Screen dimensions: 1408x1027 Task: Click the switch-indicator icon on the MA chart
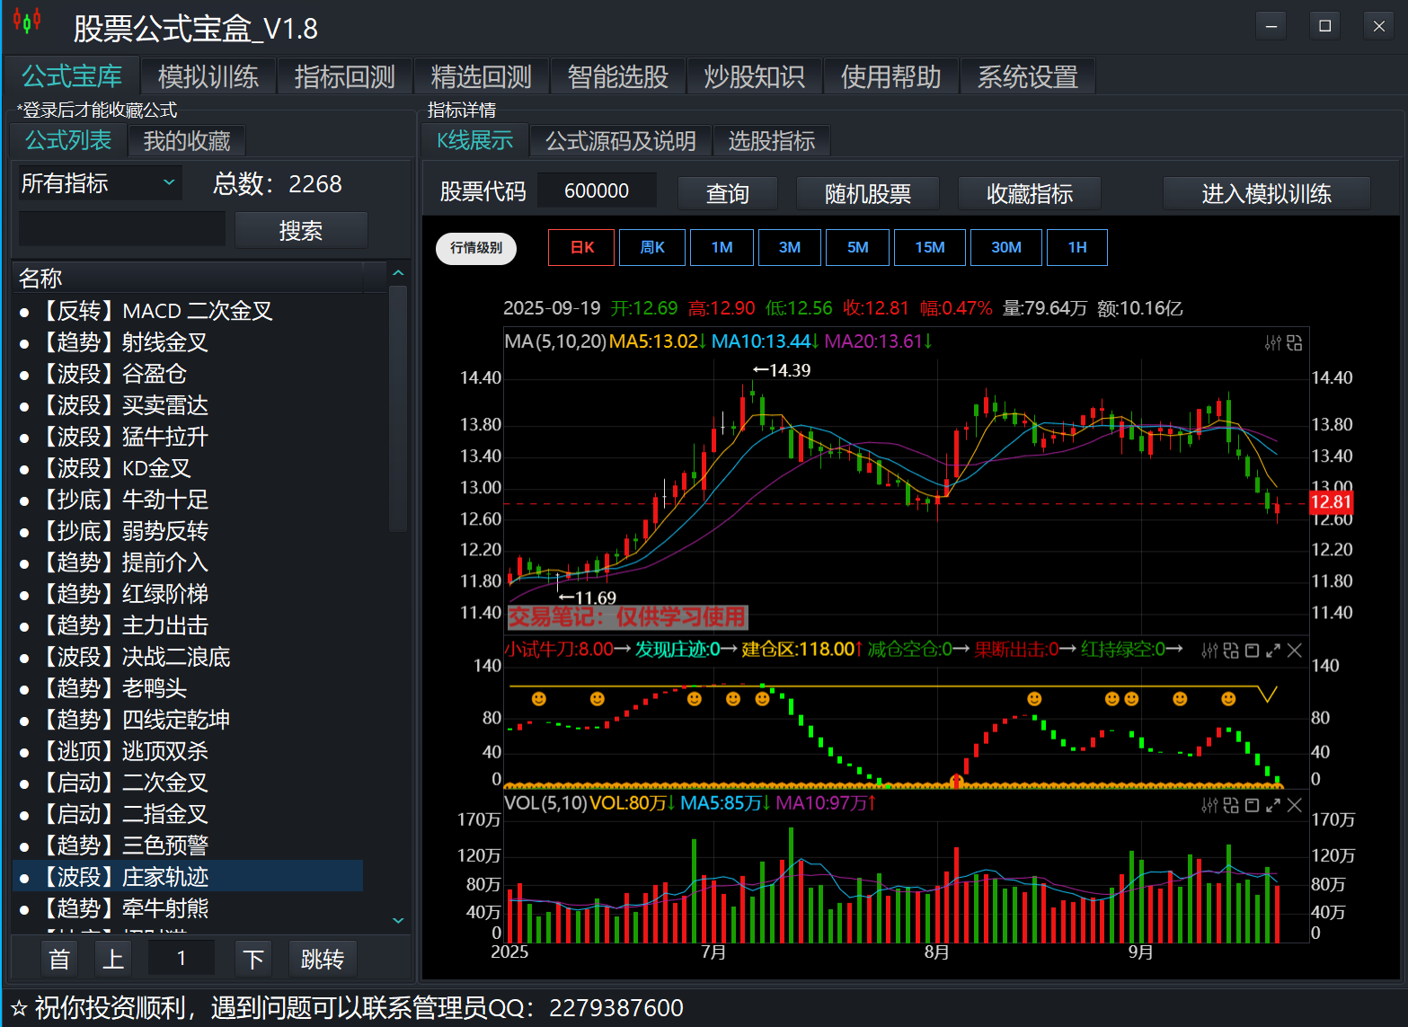pyautogui.click(x=1294, y=342)
